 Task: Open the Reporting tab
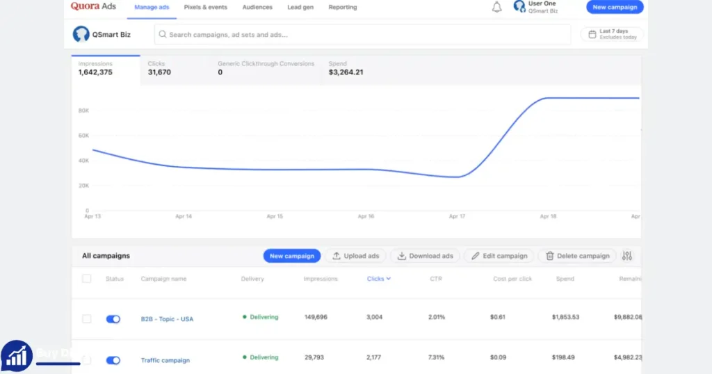[x=343, y=7]
